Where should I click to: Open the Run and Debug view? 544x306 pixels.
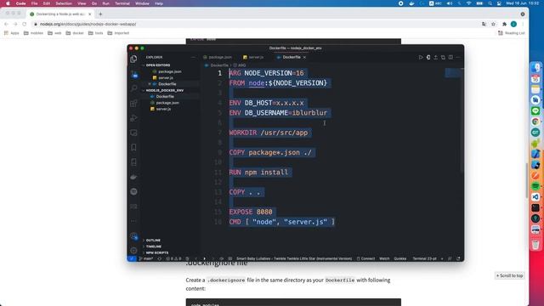[x=133, y=118]
